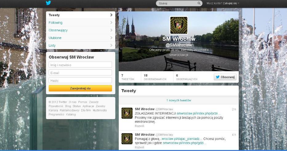The height and width of the screenshot is (151, 287).
Task: Focus the Imię i nazwisko field
Action: (x=80, y=65)
